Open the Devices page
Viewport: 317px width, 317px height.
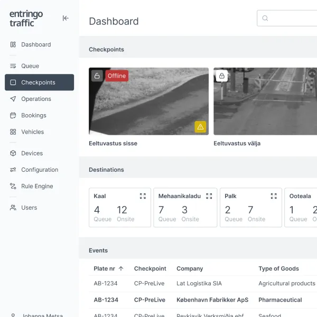(32, 153)
